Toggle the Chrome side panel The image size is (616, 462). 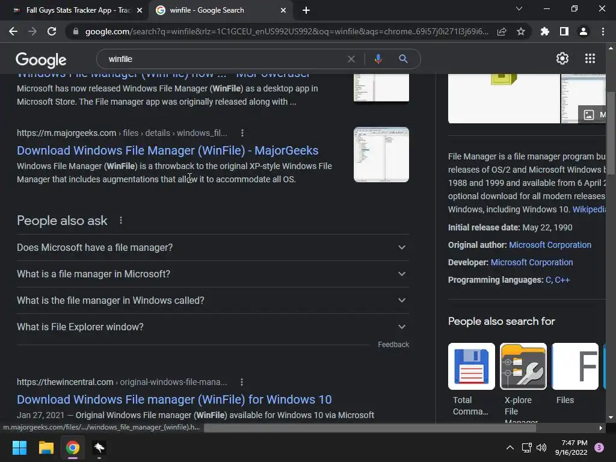(564, 31)
